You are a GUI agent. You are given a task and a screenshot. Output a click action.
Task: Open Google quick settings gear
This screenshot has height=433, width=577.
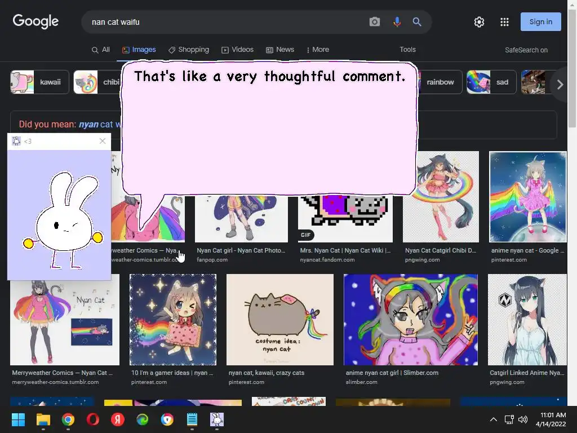point(479,22)
